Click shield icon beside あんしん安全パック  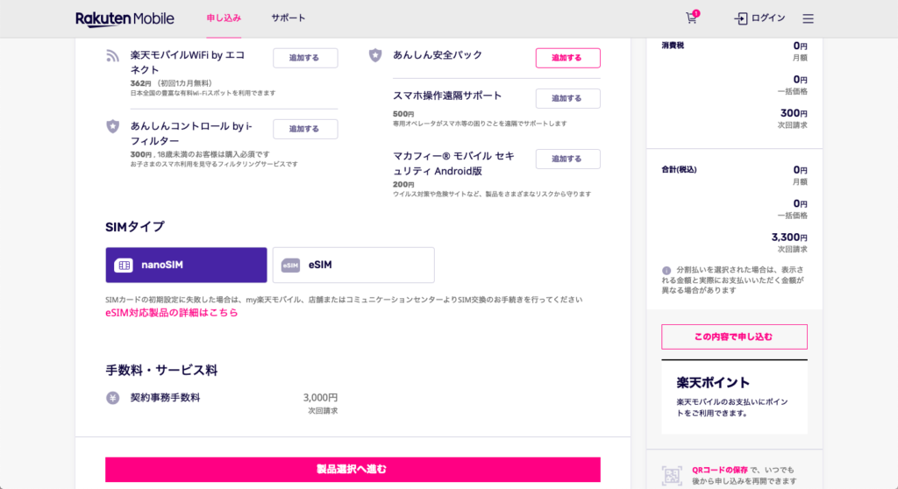(375, 55)
